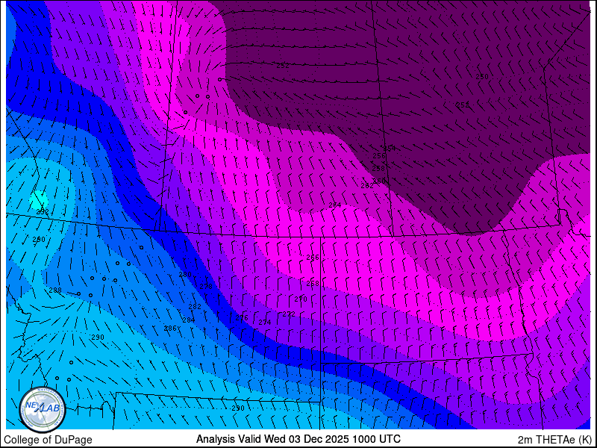Select the 272 contour label
The height and width of the screenshot is (448, 597).
coord(289,314)
